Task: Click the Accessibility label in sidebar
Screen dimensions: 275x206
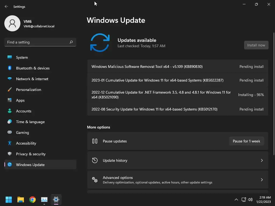Action: click(x=26, y=143)
